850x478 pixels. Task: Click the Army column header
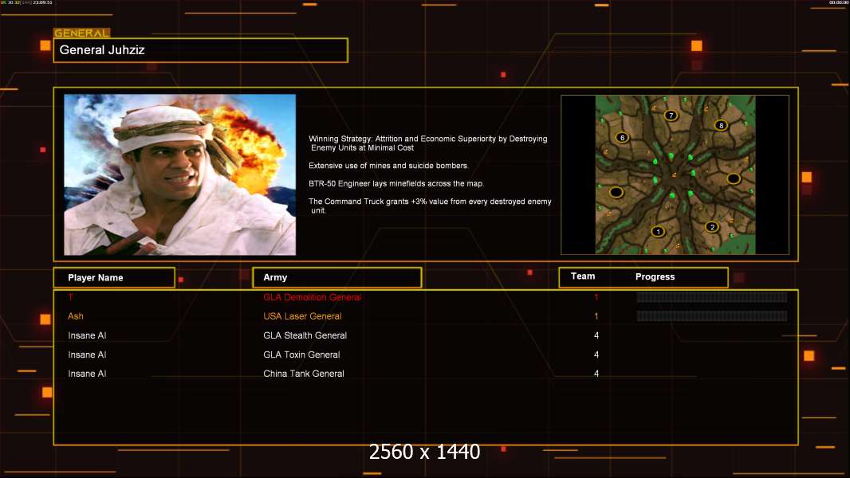pyautogui.click(x=336, y=277)
